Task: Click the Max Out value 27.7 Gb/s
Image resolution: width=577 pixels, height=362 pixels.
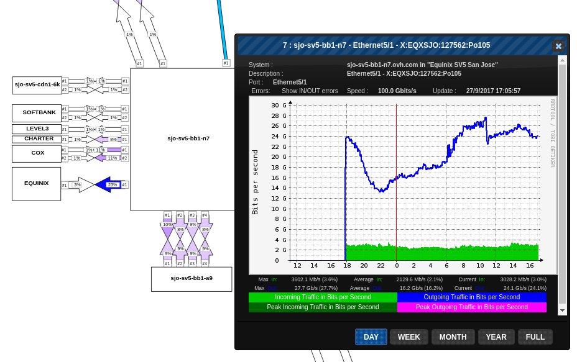Action: coord(316,288)
